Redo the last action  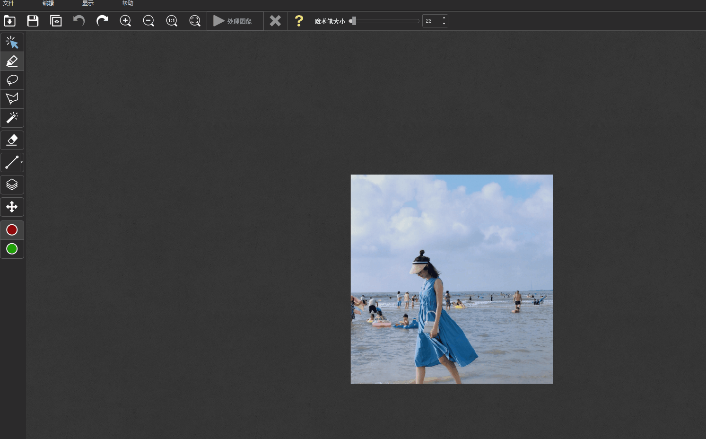click(102, 21)
